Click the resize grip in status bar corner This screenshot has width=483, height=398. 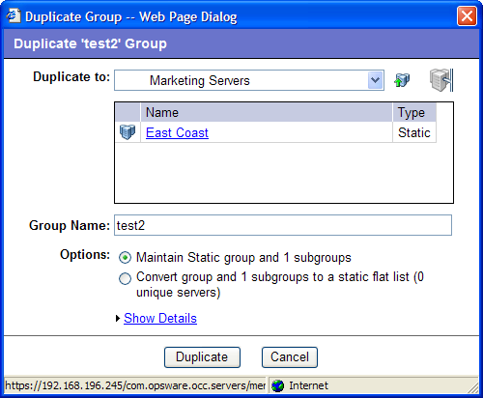[x=473, y=388]
